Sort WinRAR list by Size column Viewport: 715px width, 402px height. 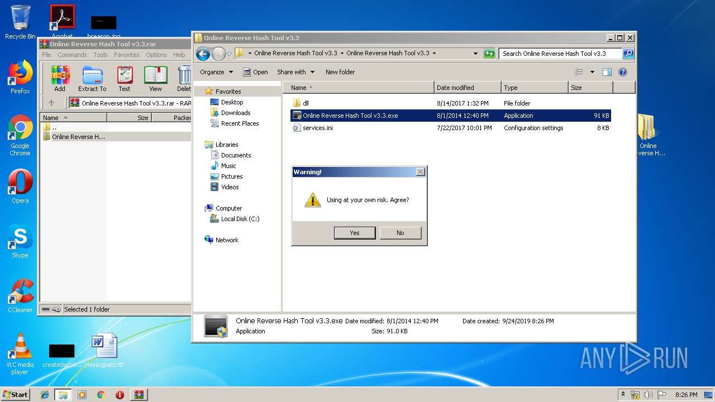129,118
